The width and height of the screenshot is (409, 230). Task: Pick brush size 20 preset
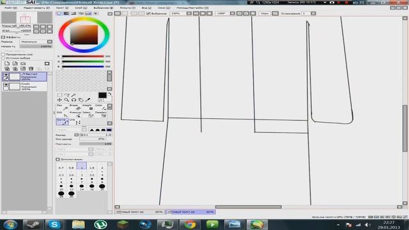click(102, 187)
